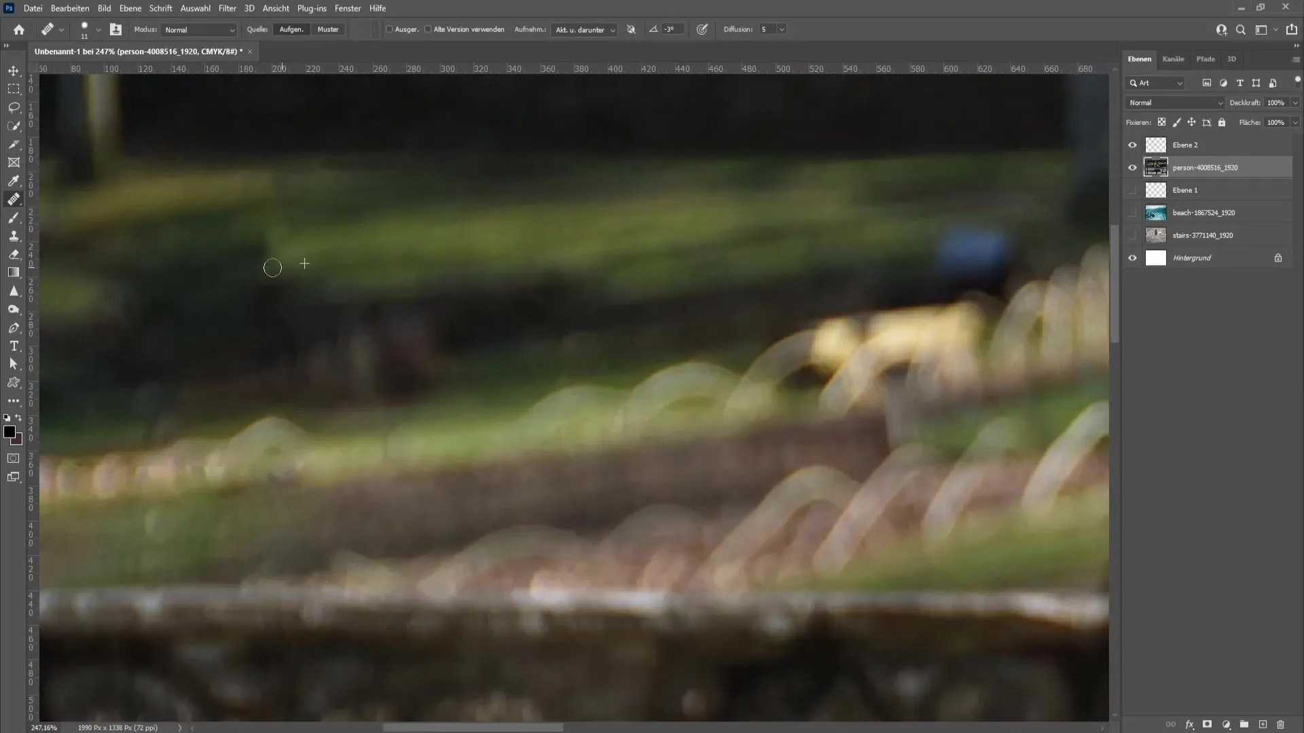The height and width of the screenshot is (733, 1304).
Task: Open the Fenster menu
Action: click(348, 8)
